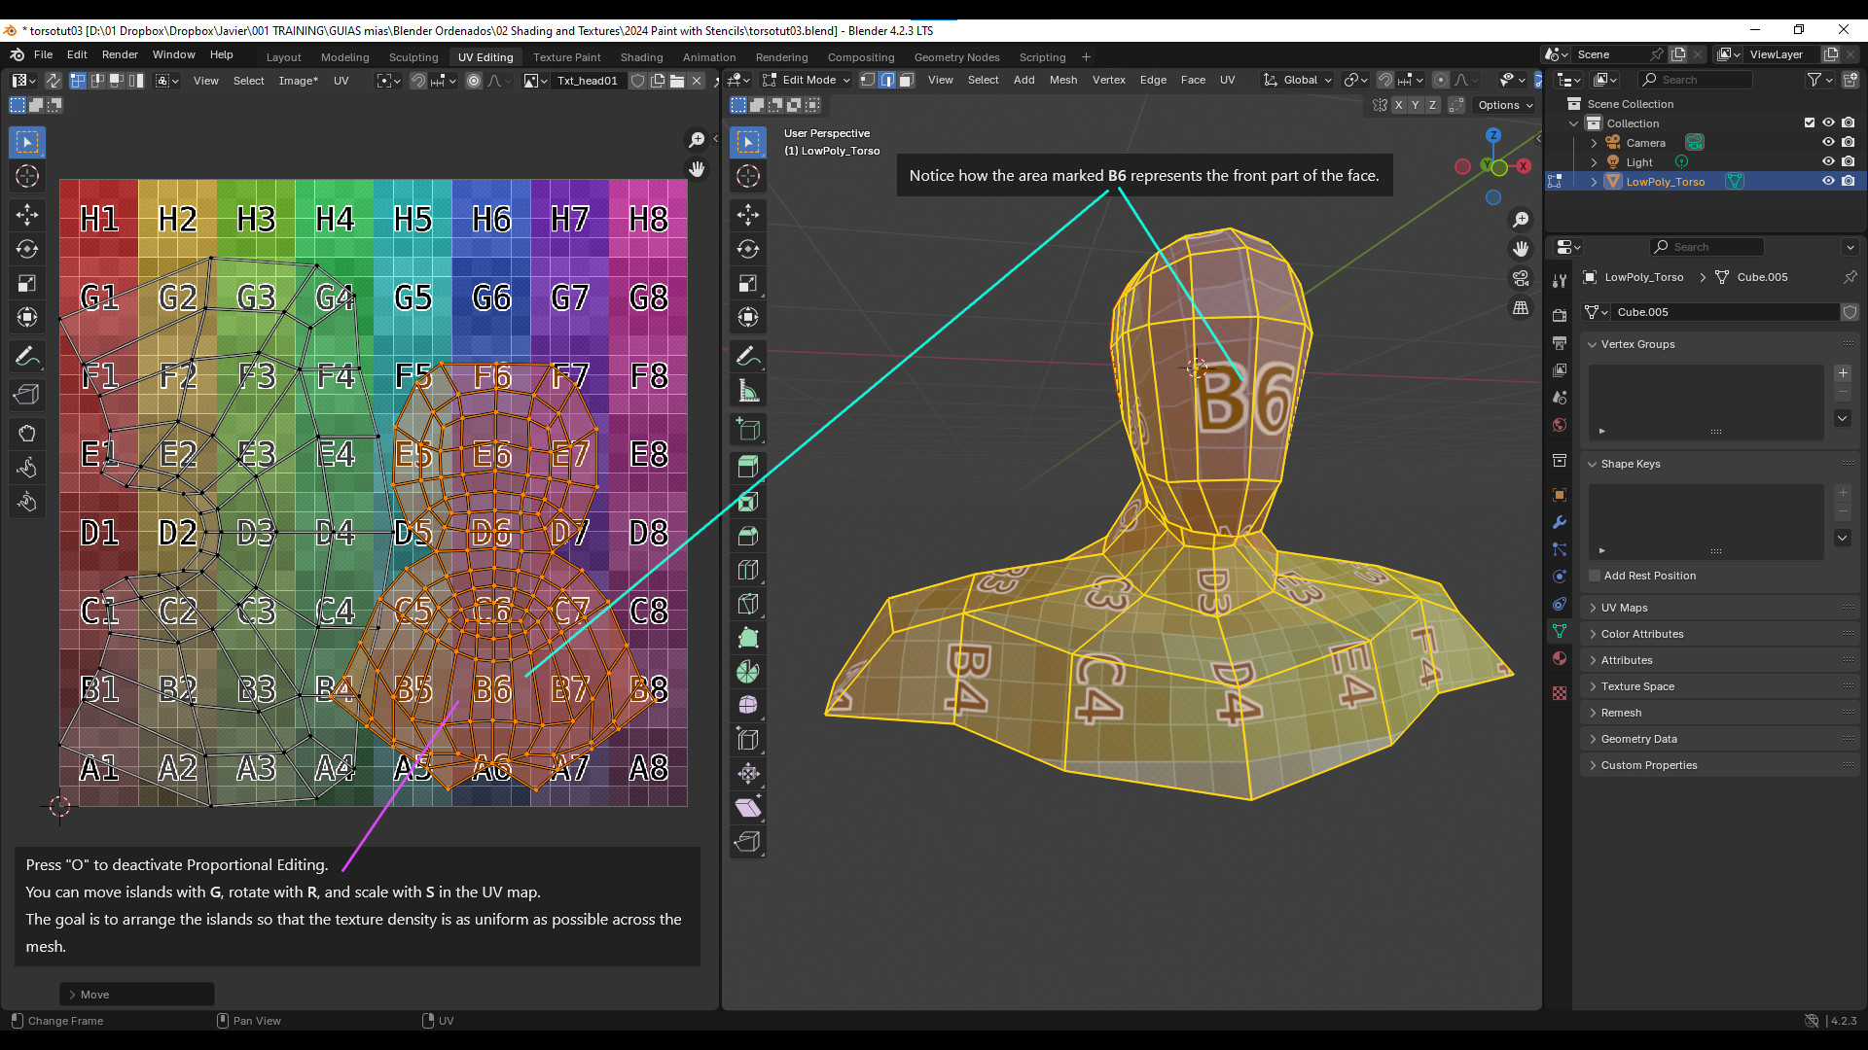Viewport: 1868px width, 1050px height.
Task: Toggle camera view in 3D viewport
Action: pos(1521,278)
